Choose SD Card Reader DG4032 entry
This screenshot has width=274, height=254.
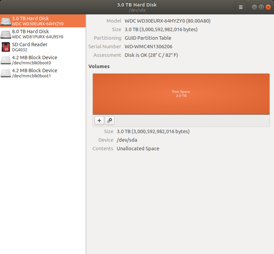coord(43,47)
